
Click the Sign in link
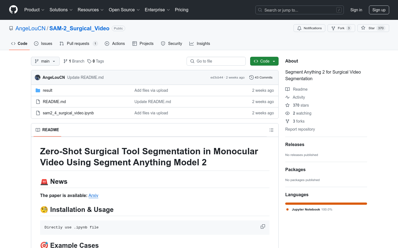356,10
